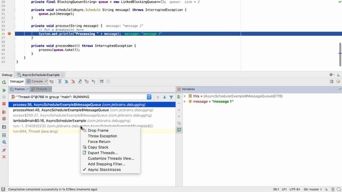Stop debugging with red square icon
Screen dimensions: 342x192
tap(4, 104)
